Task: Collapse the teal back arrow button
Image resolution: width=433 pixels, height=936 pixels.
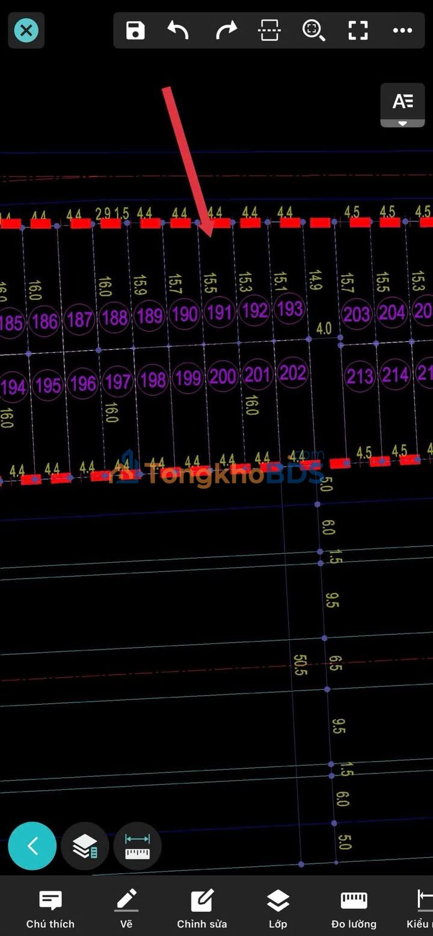Action: click(x=32, y=846)
